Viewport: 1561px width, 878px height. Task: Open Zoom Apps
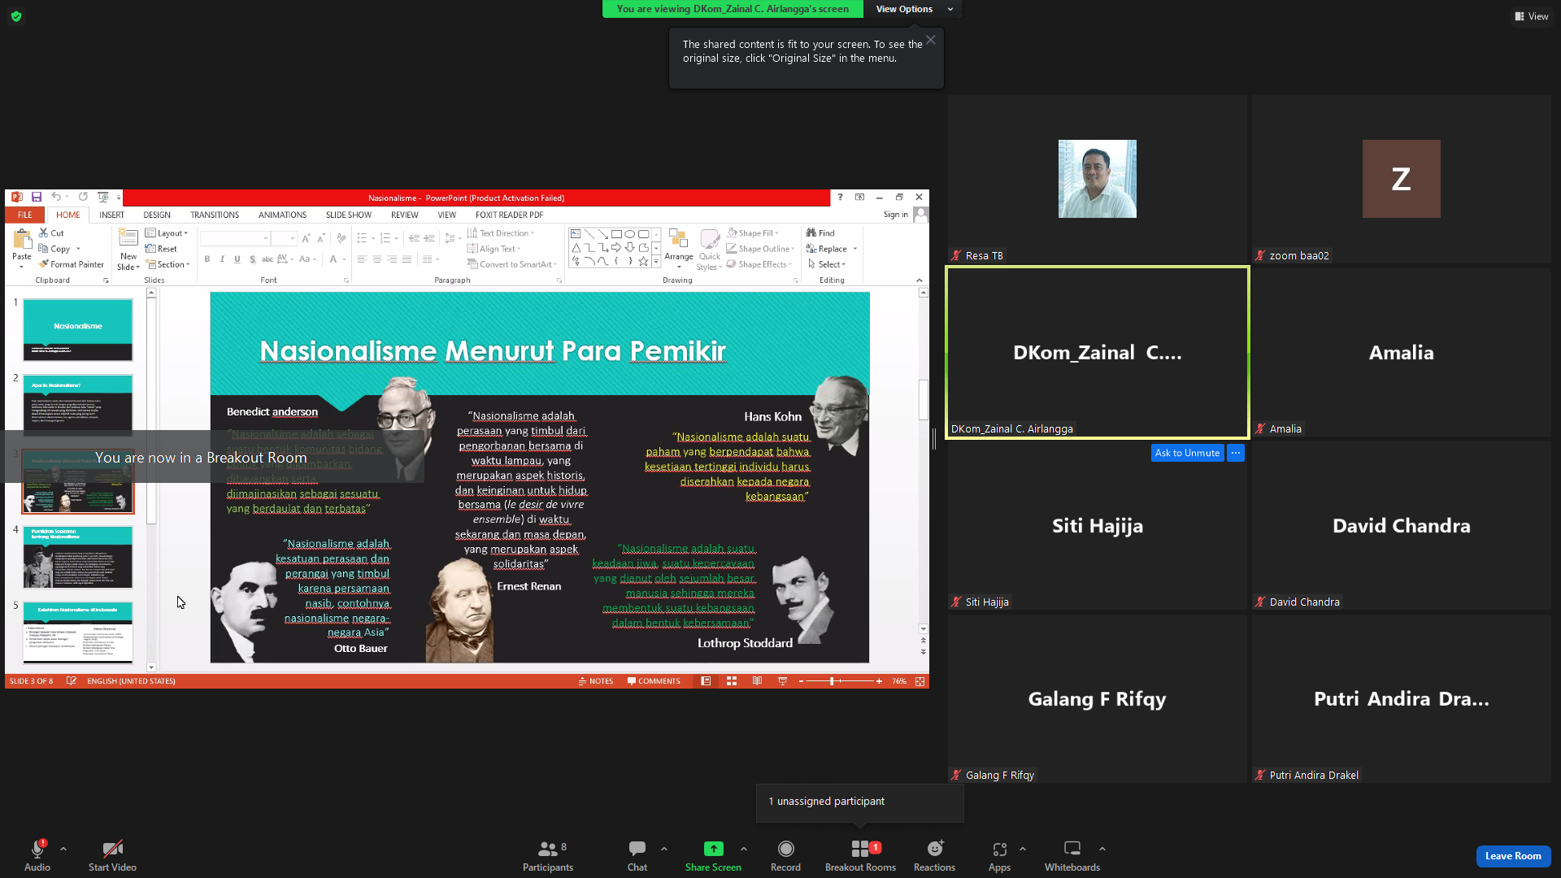[999, 855]
